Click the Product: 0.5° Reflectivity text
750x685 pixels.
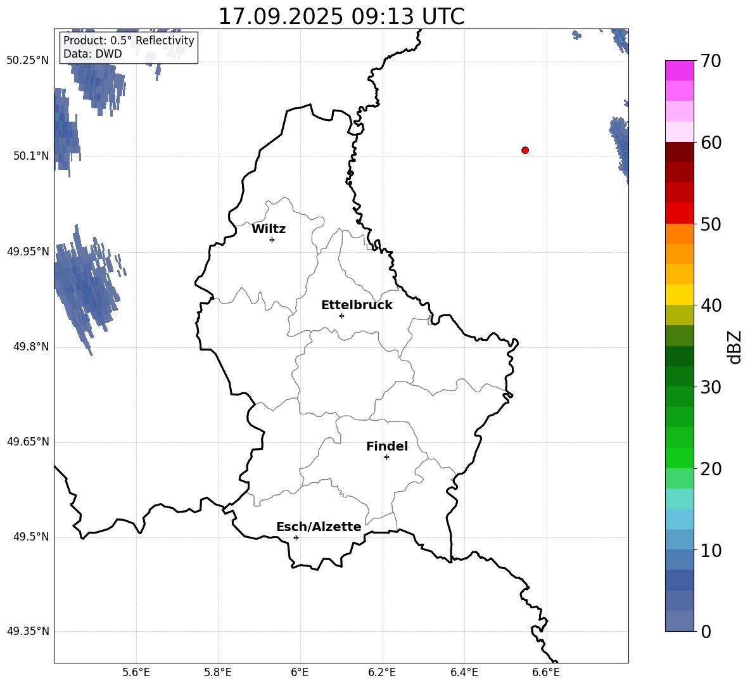(x=129, y=40)
